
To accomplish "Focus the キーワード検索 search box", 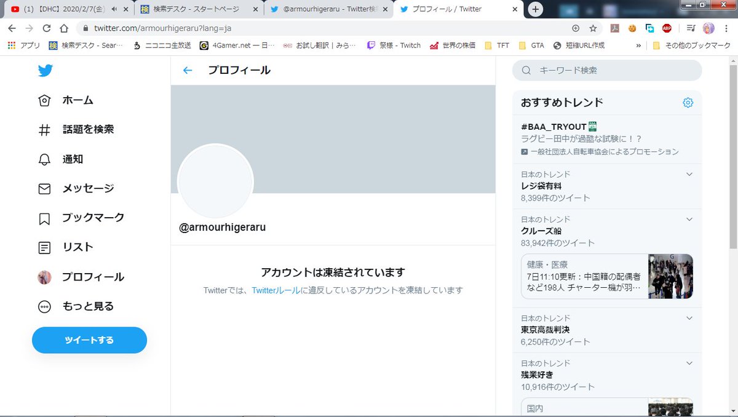I will tap(607, 70).
